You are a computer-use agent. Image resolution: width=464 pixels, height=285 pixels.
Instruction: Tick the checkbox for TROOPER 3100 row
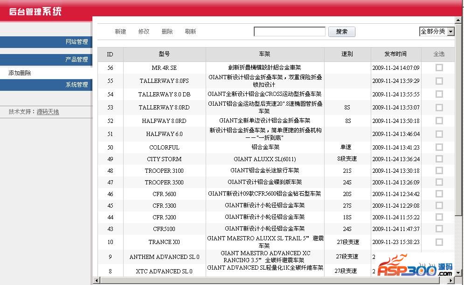pyautogui.click(x=439, y=170)
